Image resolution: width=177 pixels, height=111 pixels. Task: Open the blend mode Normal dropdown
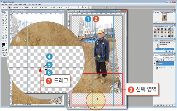159,57
